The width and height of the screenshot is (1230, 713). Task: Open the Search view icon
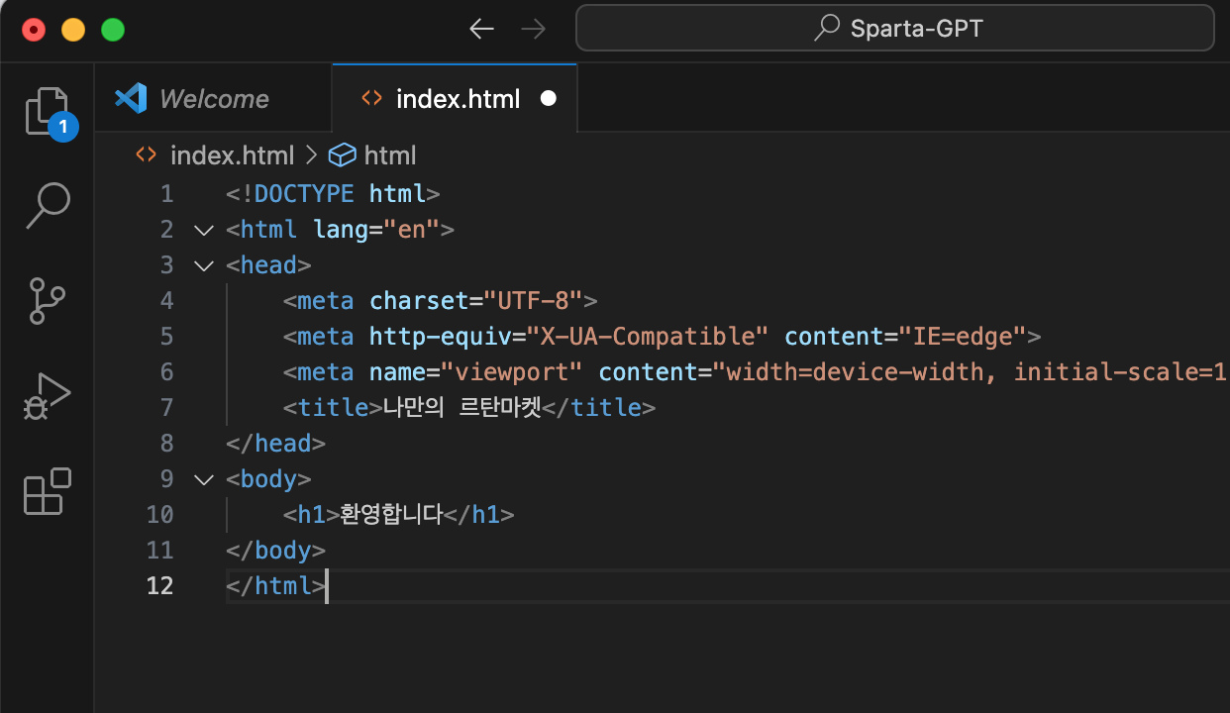pos(47,205)
